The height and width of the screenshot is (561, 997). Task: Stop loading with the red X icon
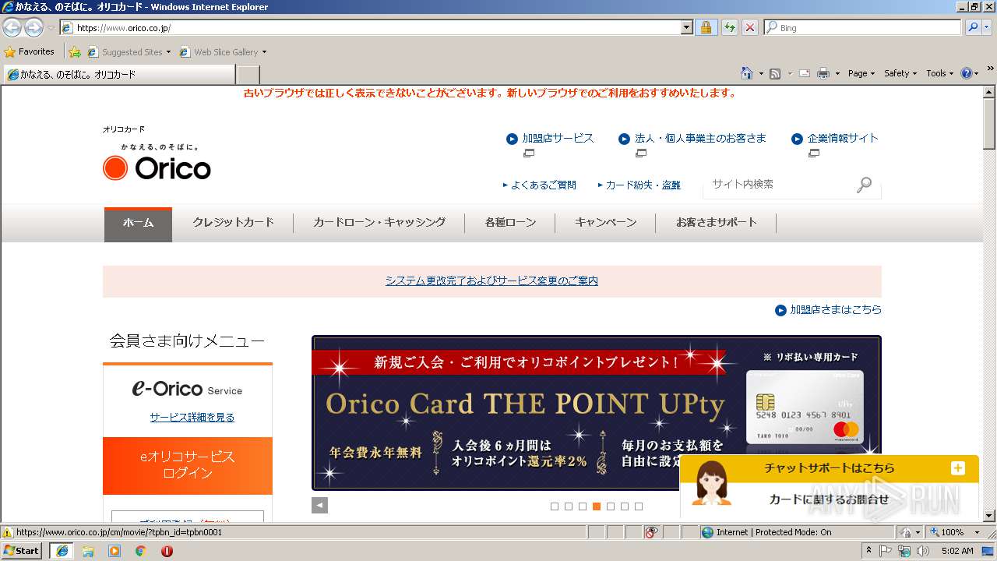[749, 27]
